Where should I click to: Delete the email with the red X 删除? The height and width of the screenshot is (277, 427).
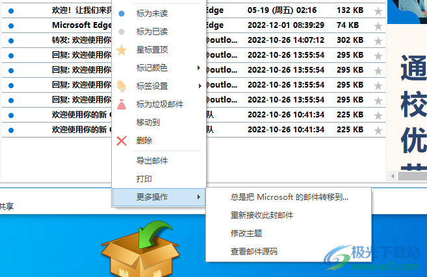144,141
